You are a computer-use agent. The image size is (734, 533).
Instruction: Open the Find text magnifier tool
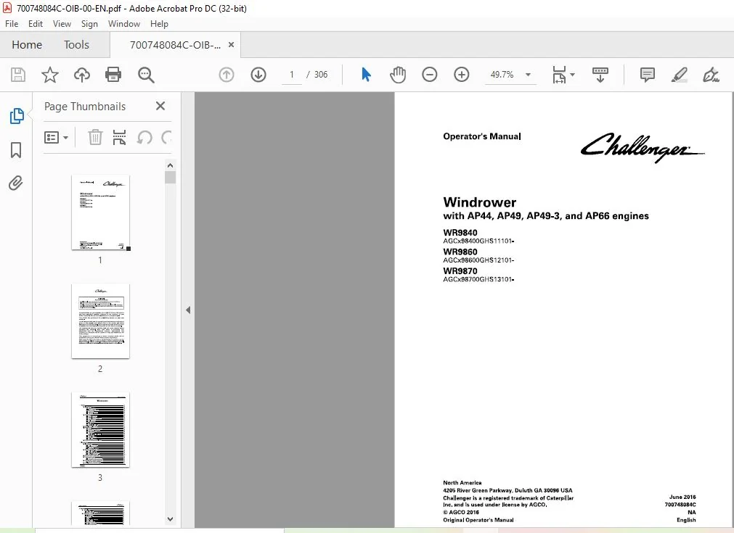[x=146, y=75]
